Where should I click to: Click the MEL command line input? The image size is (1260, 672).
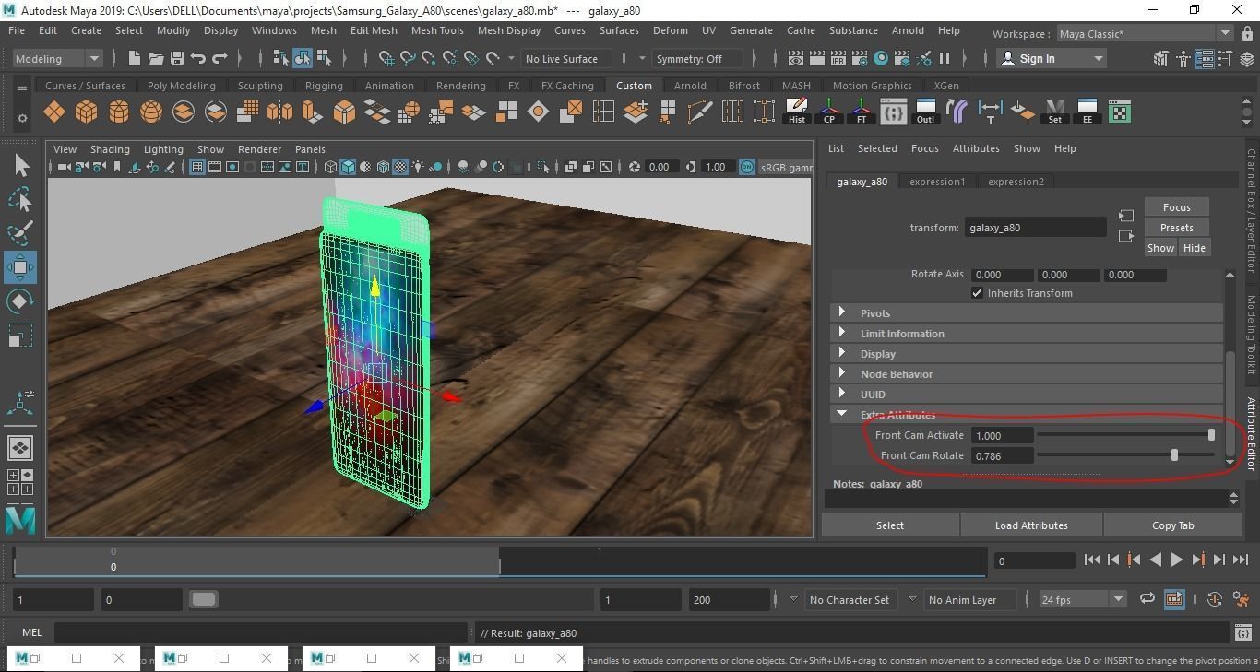(x=261, y=632)
